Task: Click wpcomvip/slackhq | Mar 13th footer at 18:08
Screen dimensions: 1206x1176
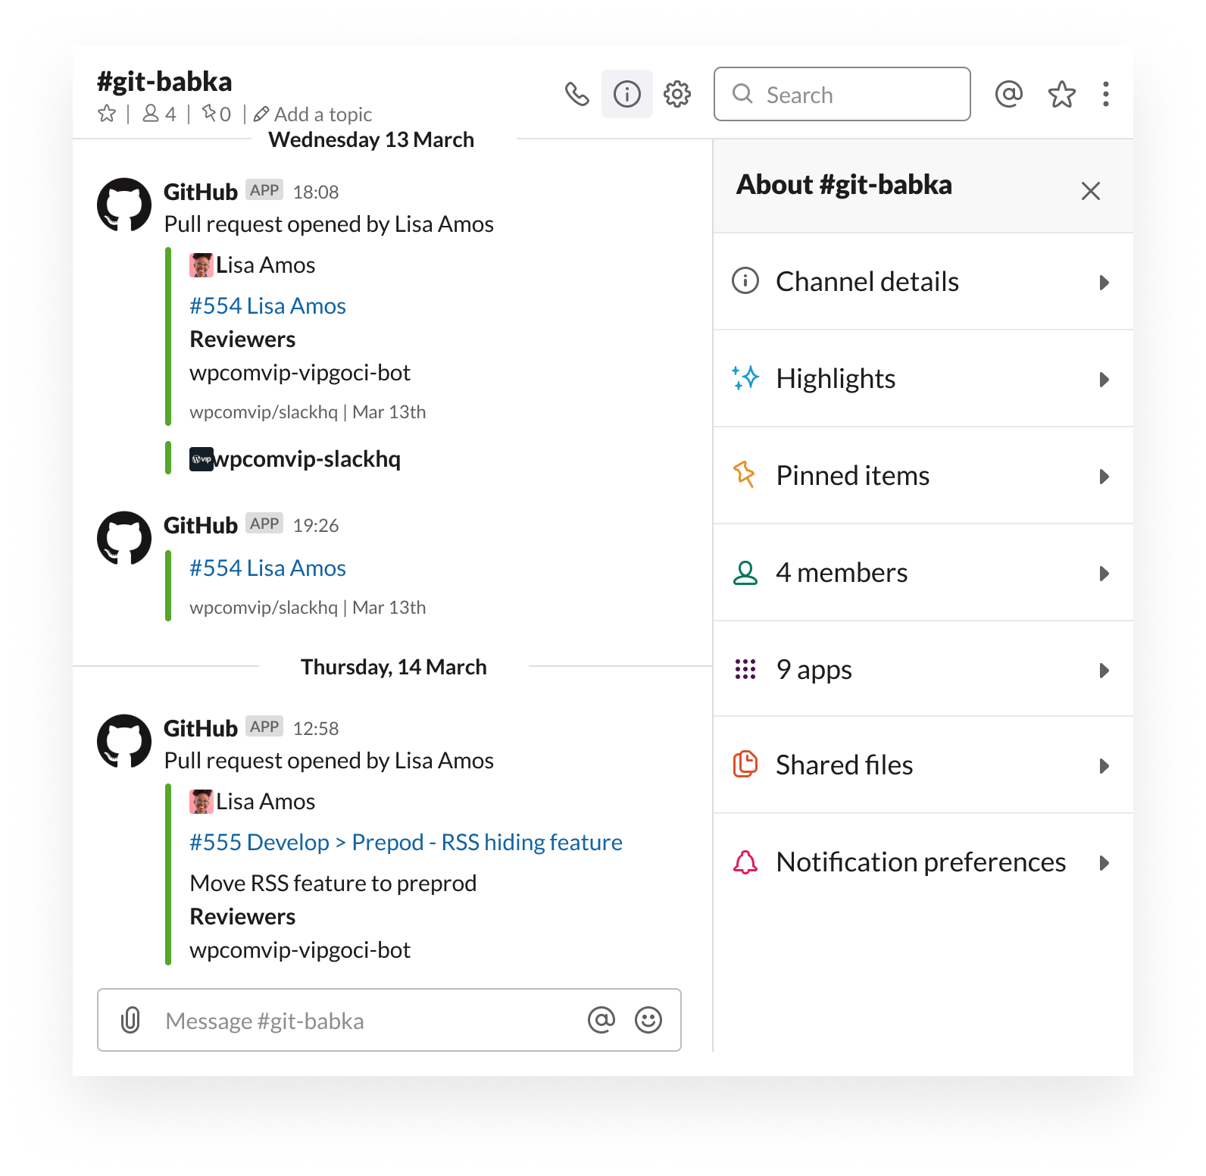Action: (308, 412)
